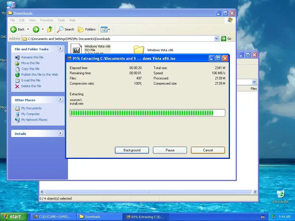
Task: Click Publish this file to the Web
Action: click(x=39, y=75)
